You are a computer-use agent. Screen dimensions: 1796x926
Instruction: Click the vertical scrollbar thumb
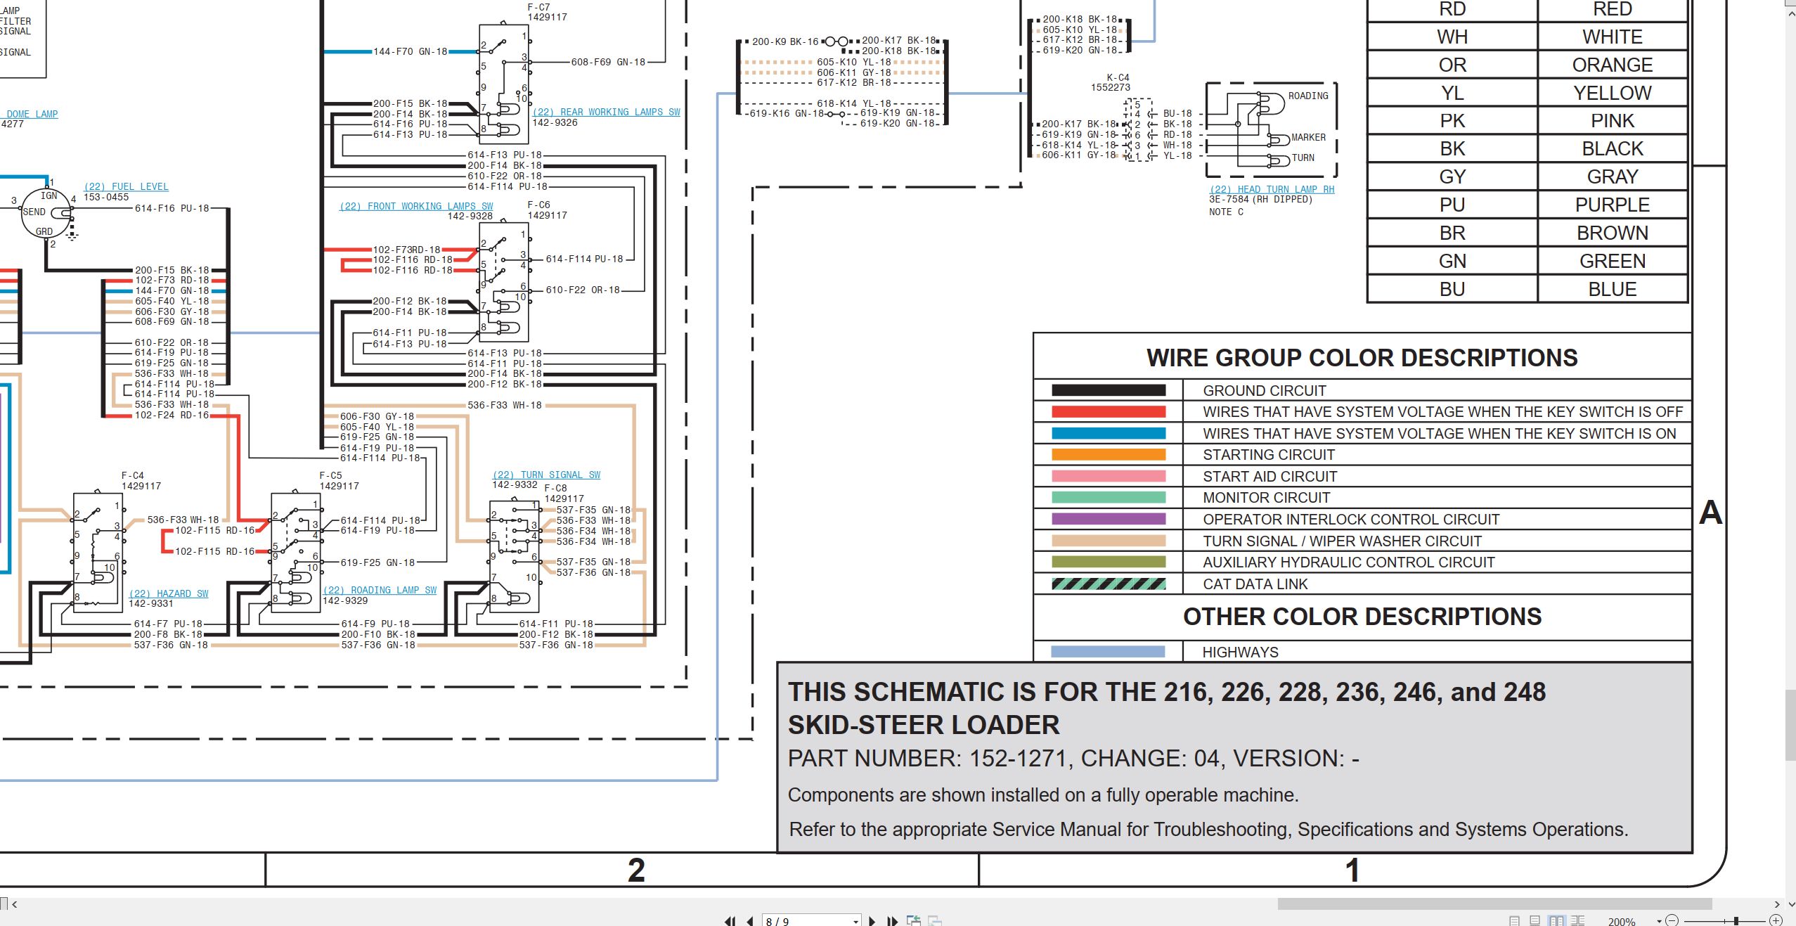coord(1790,724)
